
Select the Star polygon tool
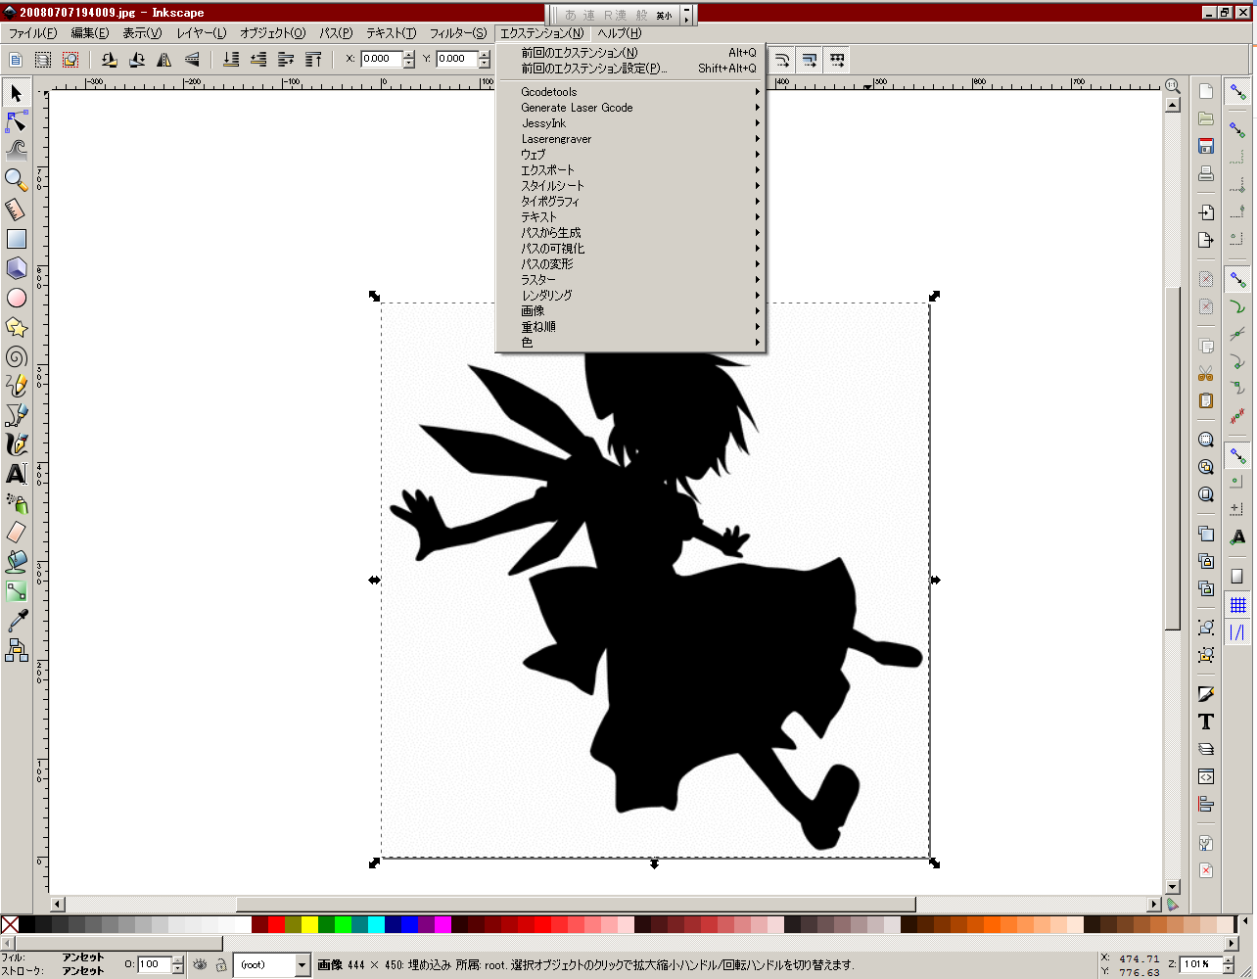(16, 327)
